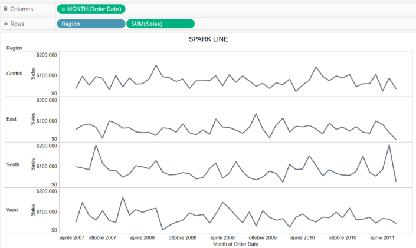This screenshot has width=416, height=248.
Task: Click the aprile 2011 axis tick label
Action: coord(382,238)
